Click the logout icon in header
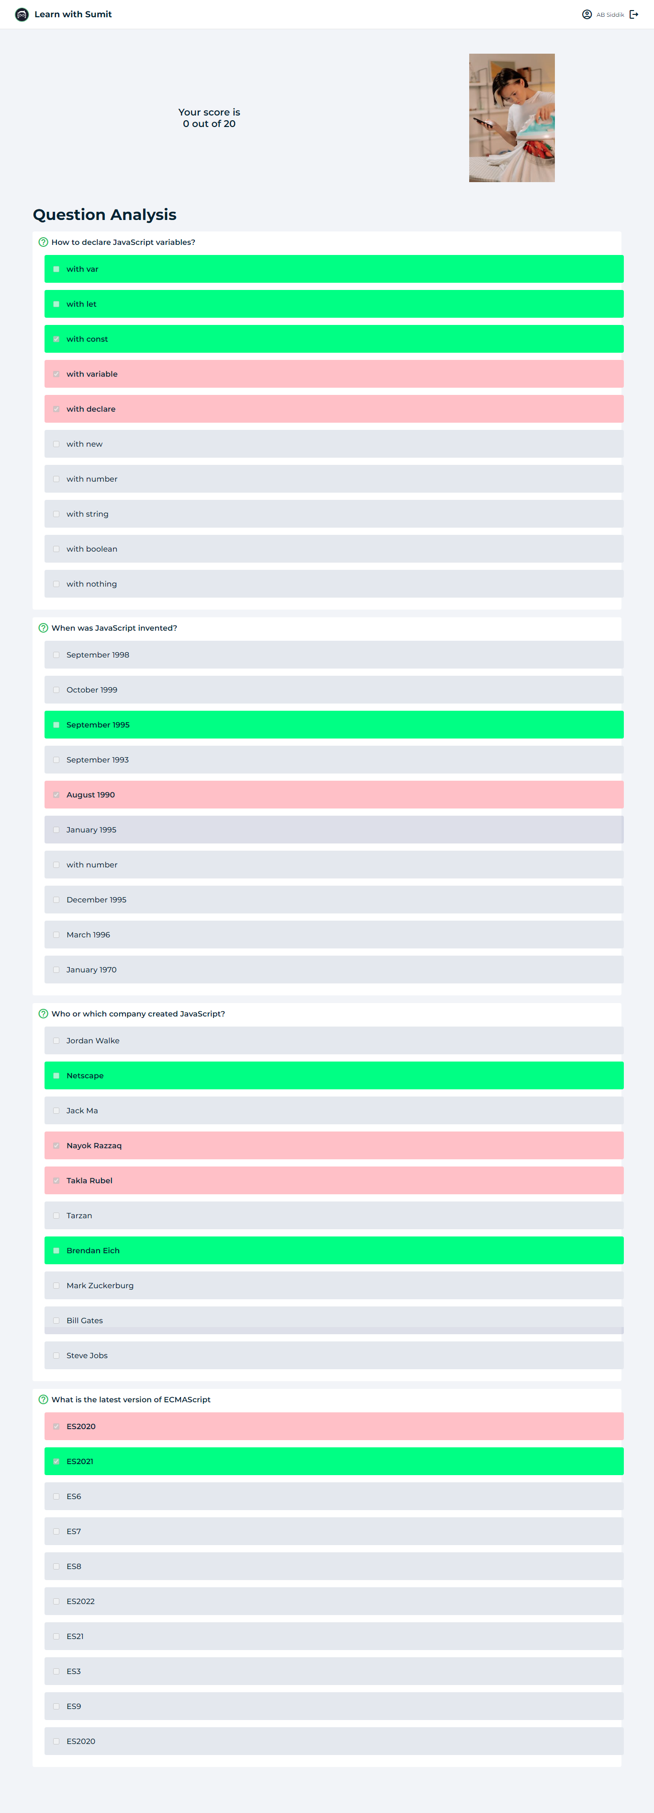Viewport: 654px width, 1813px height. pyautogui.click(x=633, y=15)
